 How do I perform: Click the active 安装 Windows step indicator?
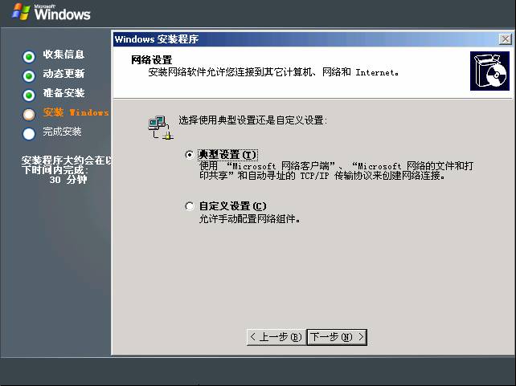pos(29,114)
